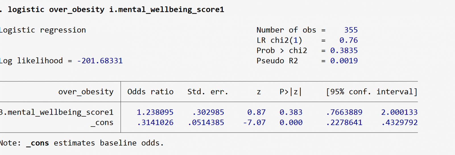Click the p-value 0.383
455x155 pixels.
tap(291, 112)
